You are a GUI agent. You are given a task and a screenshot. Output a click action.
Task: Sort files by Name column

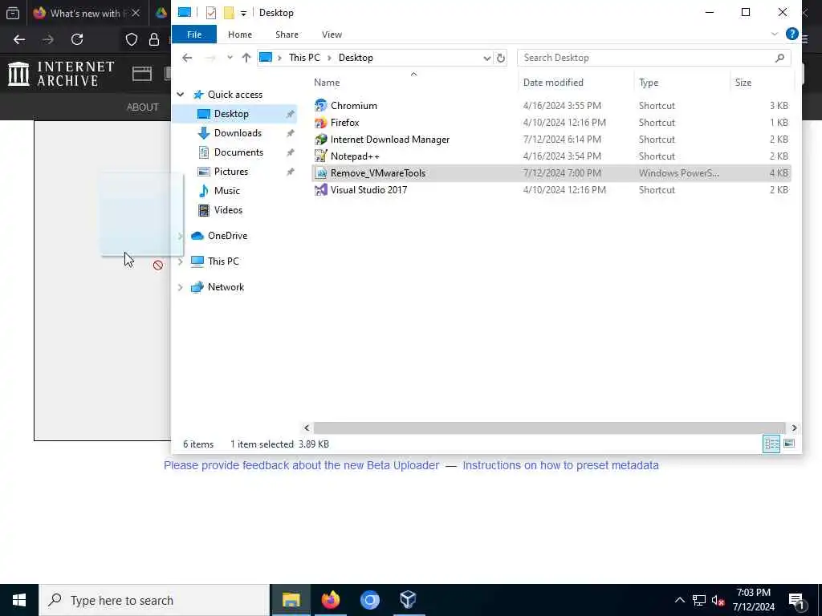click(x=327, y=83)
